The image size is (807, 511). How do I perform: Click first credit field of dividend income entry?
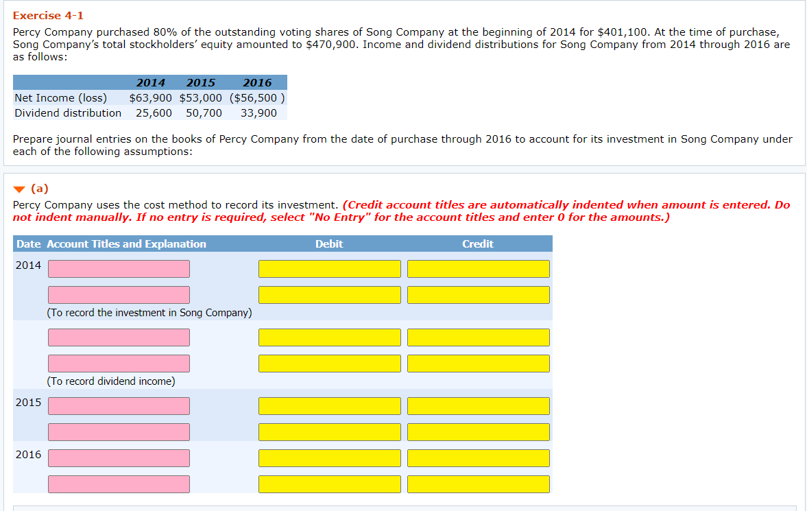(478, 337)
